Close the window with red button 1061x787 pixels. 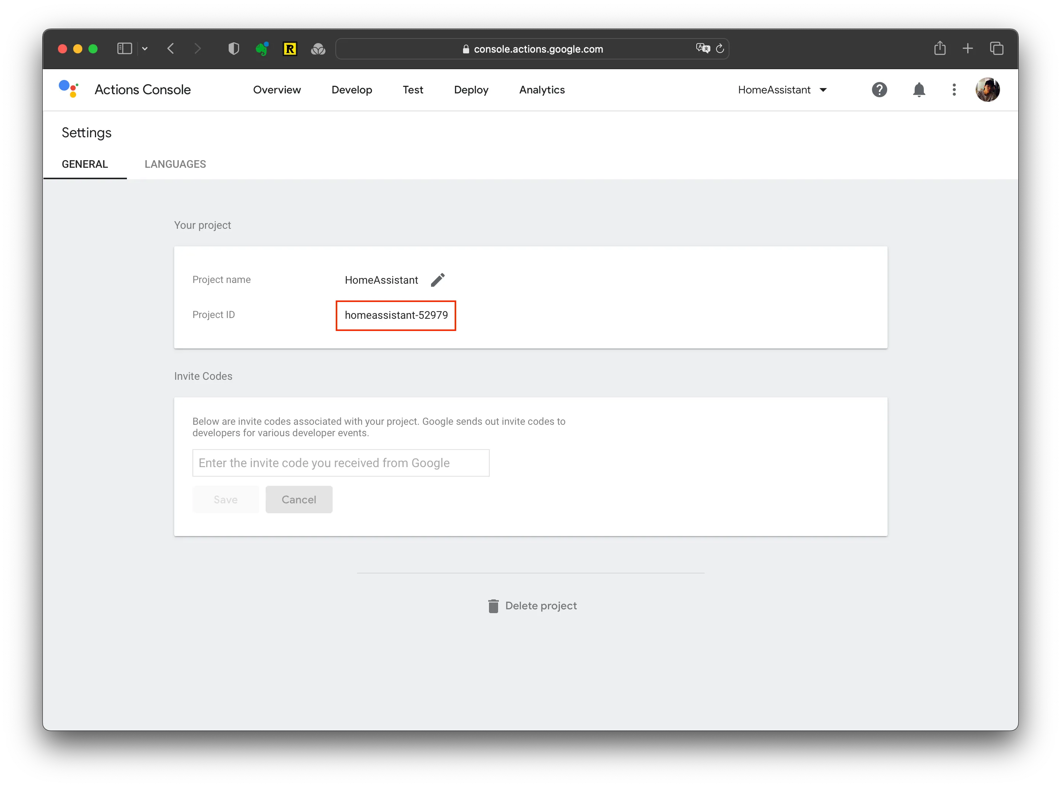tap(62, 48)
